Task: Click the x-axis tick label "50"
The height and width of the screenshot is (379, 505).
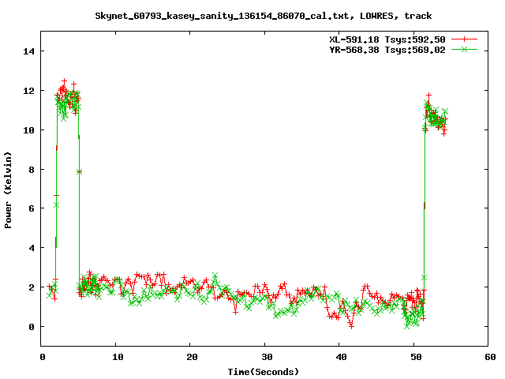Action: coord(416,357)
